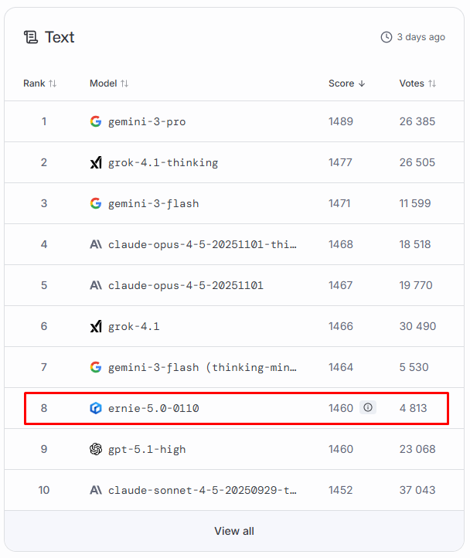Click the Text leaderboard scroll icon
Image resolution: width=470 pixels, height=558 pixels.
(31, 37)
